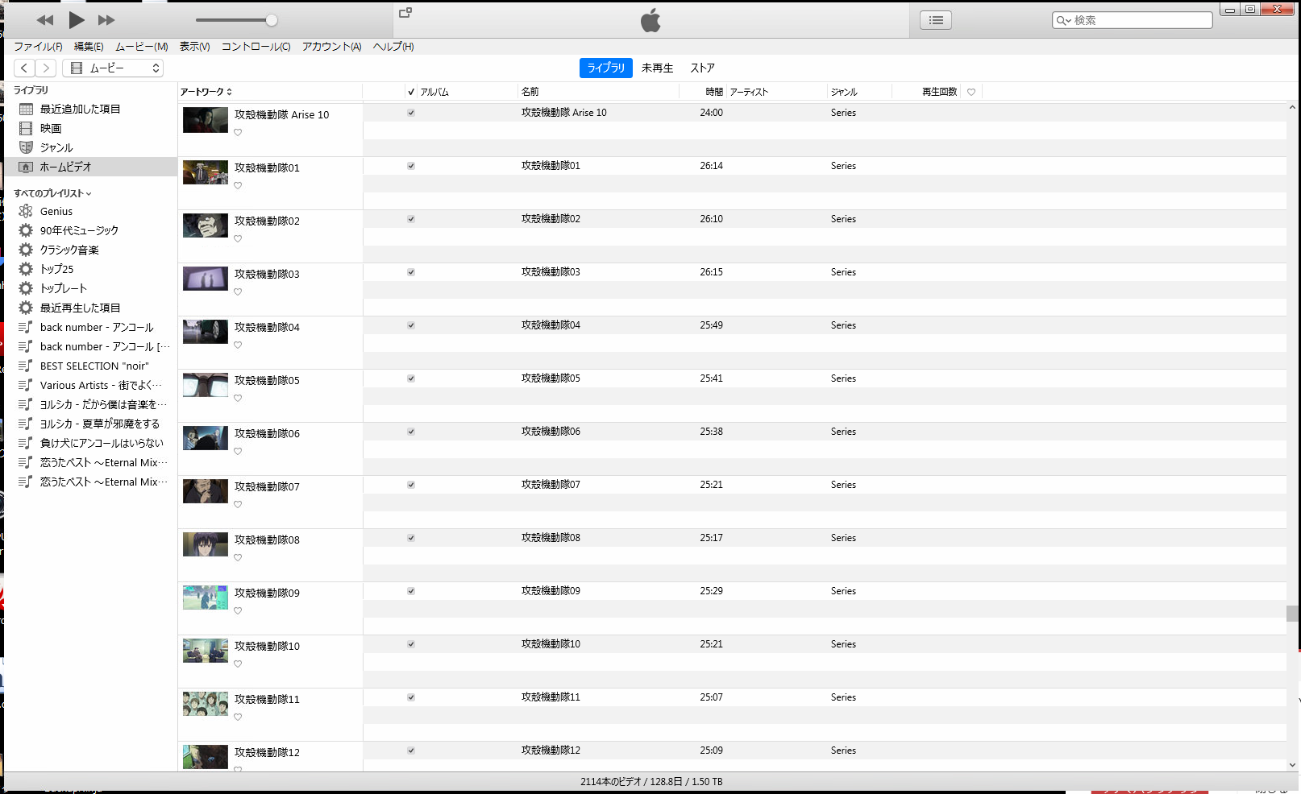Go forward with the right arrow button
The height and width of the screenshot is (794, 1301).
46,68
